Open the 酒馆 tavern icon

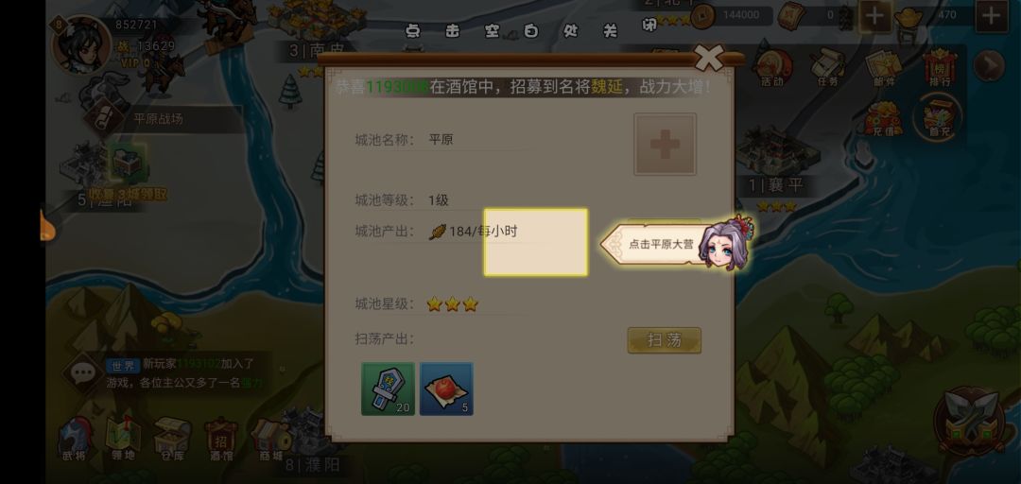[x=221, y=440]
